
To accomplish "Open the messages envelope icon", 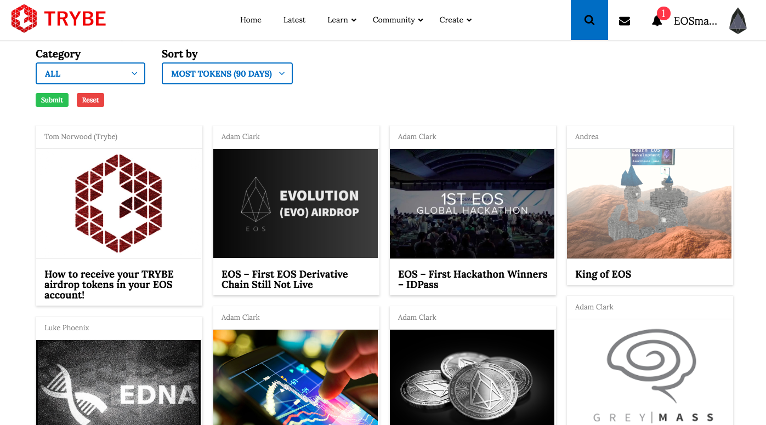I will [624, 21].
